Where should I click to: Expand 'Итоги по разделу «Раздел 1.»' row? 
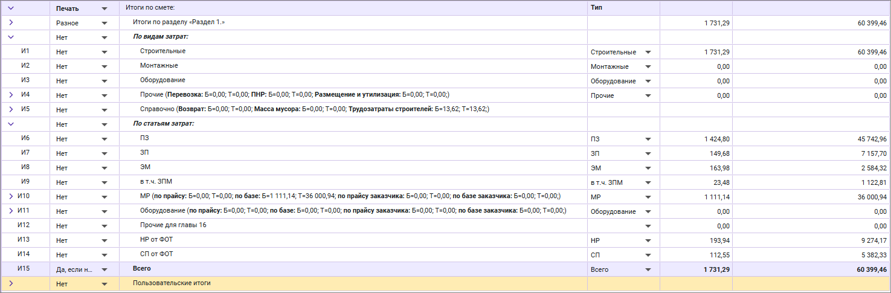(x=10, y=22)
